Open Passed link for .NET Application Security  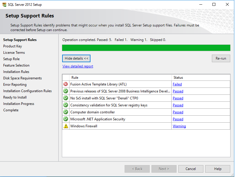178,119
